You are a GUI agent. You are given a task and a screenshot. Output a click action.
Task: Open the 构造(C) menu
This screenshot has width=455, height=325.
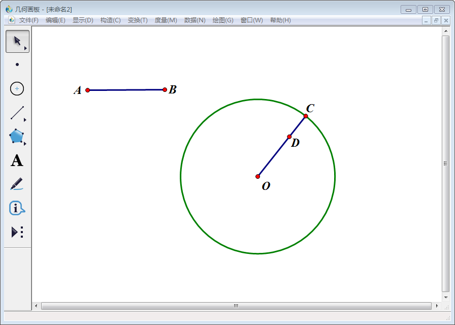coord(110,20)
